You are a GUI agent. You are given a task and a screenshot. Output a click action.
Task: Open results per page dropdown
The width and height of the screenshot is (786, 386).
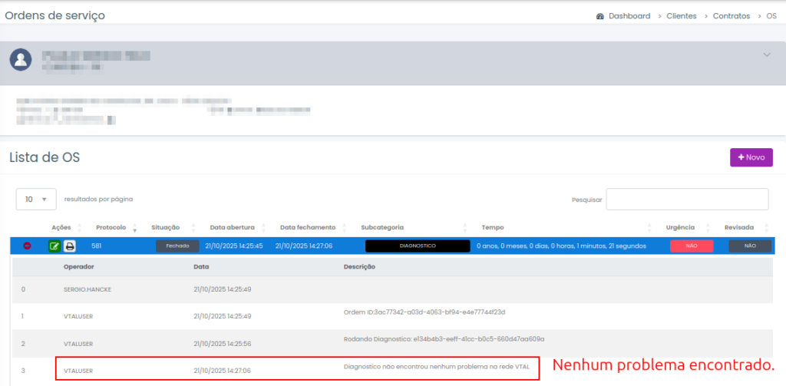pos(36,200)
